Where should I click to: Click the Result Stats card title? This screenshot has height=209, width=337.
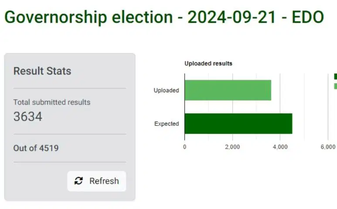point(42,71)
